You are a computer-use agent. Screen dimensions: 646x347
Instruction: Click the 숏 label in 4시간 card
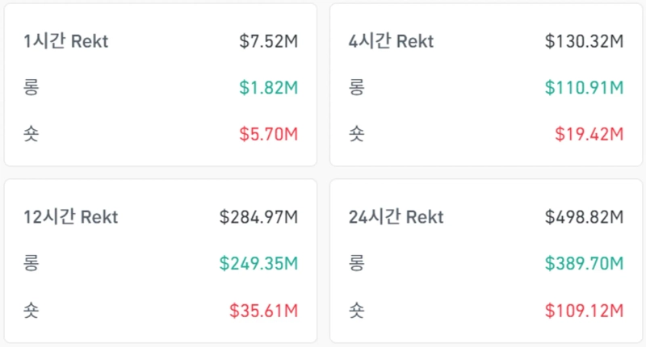357,133
